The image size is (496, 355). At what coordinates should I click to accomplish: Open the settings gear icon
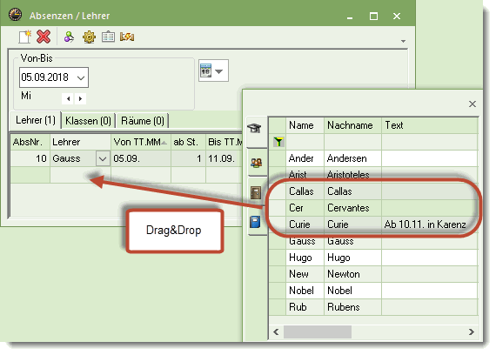[89, 37]
